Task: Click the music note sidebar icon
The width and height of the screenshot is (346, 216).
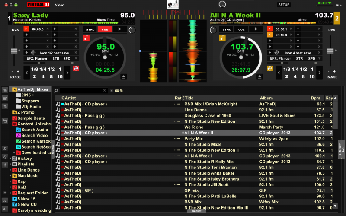Action: pyautogui.click(x=5, y=149)
